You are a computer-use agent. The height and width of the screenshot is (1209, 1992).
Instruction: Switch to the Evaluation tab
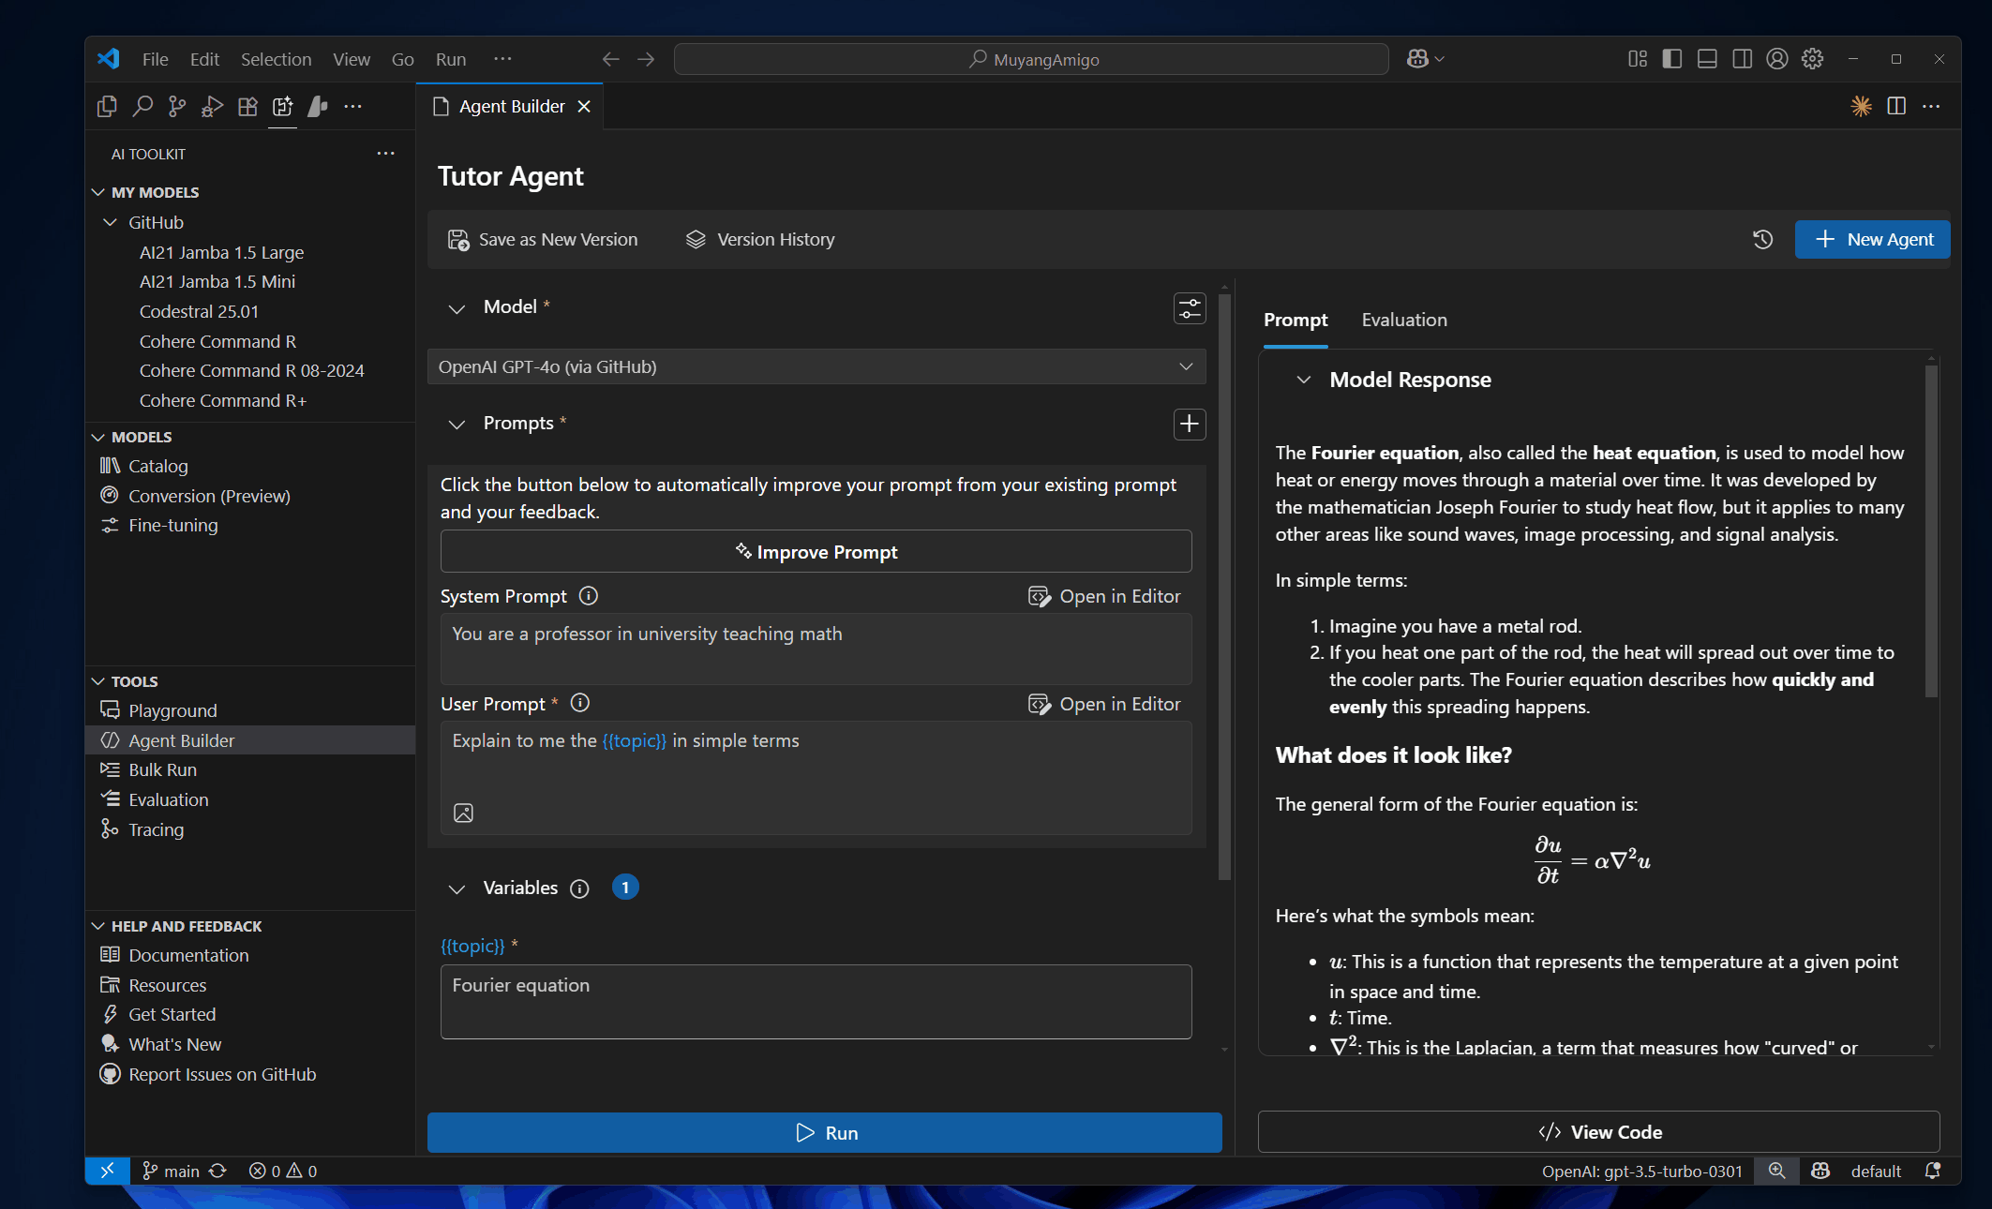tap(1404, 320)
